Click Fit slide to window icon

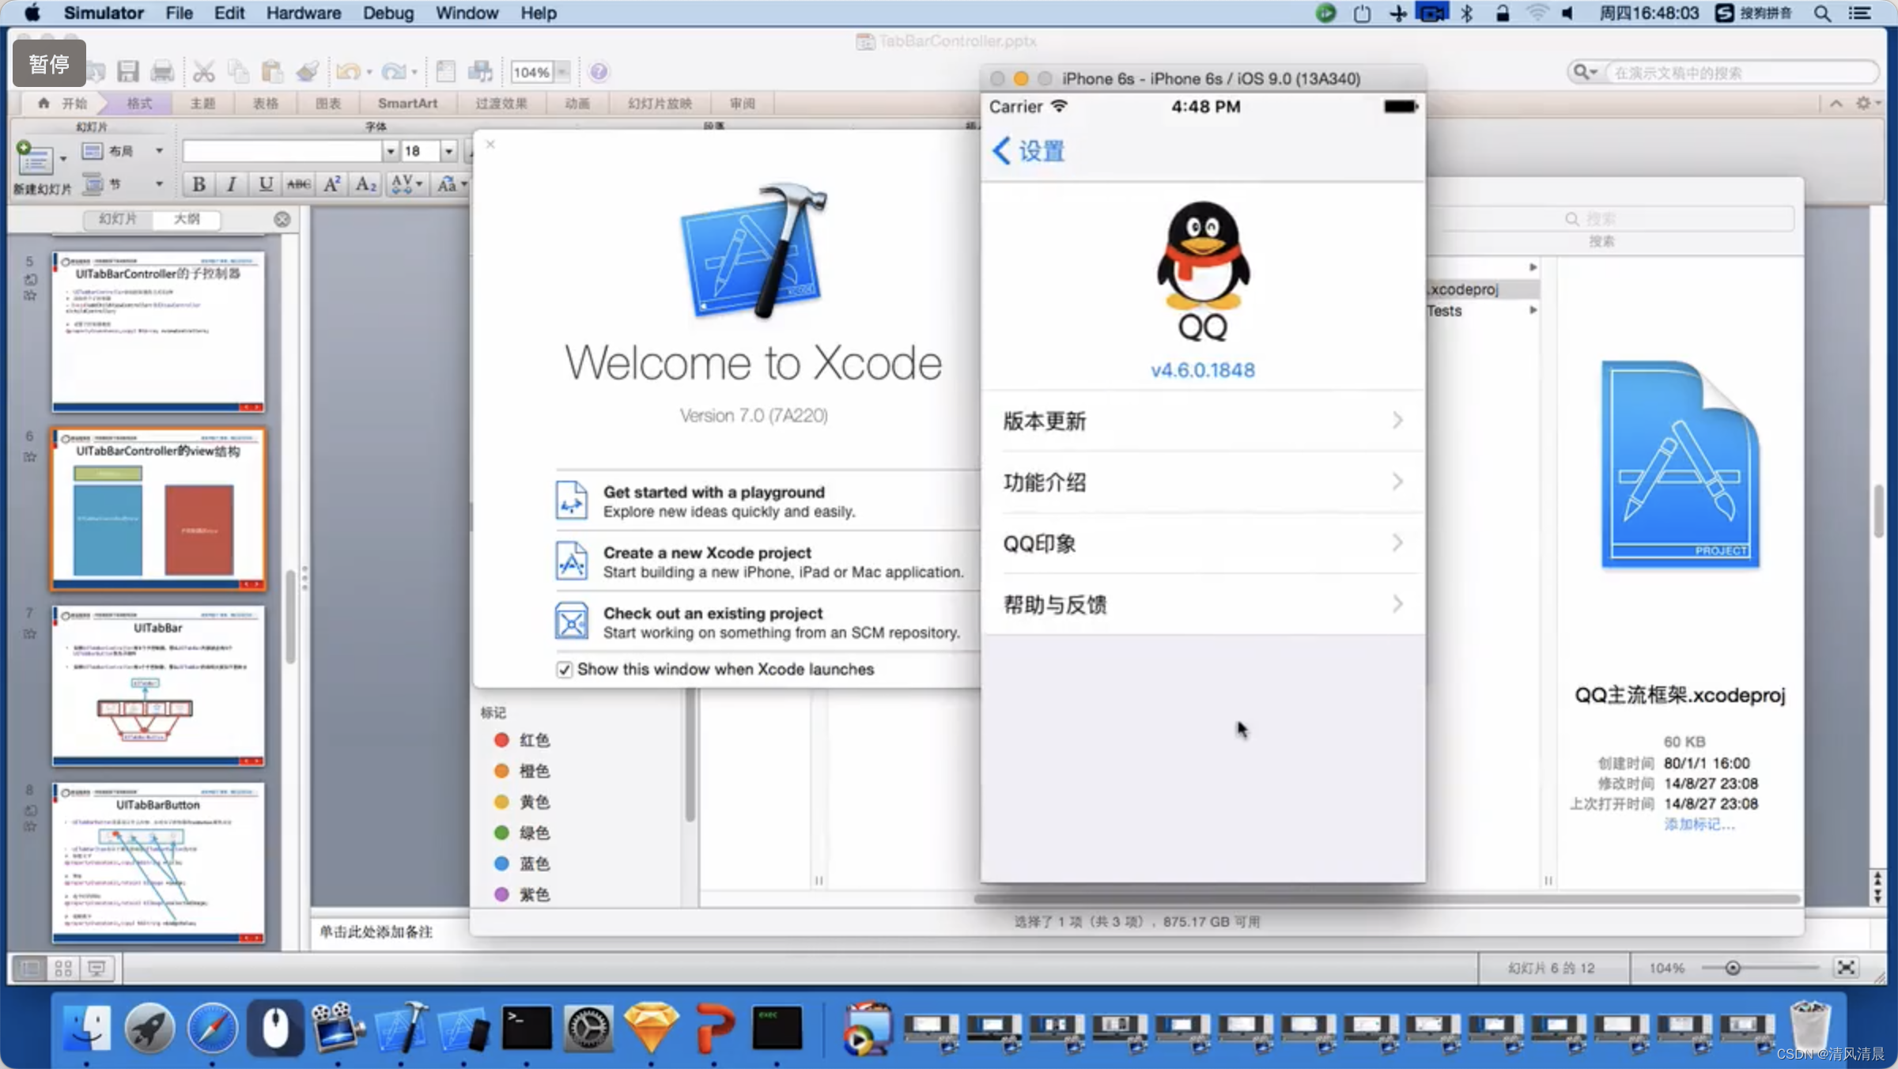[1846, 968]
